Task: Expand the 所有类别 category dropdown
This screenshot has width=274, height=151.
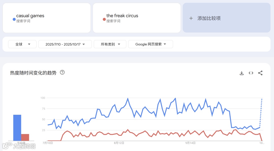Action: pos(110,44)
